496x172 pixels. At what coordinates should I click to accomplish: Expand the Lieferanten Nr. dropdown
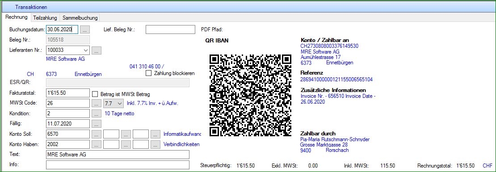click(85, 50)
